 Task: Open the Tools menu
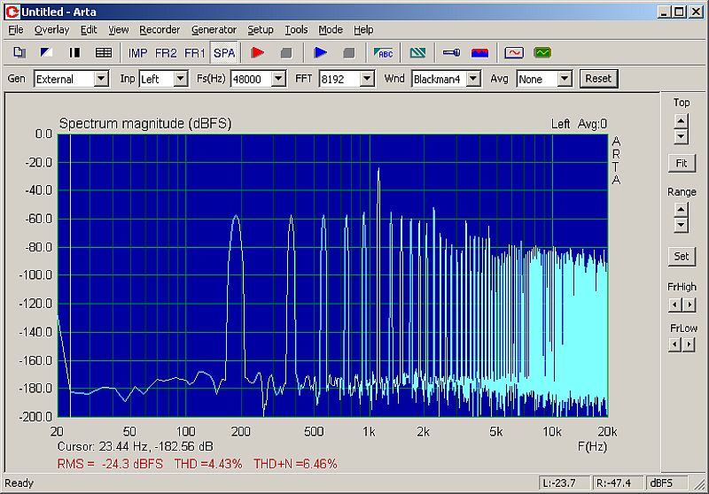[296, 30]
